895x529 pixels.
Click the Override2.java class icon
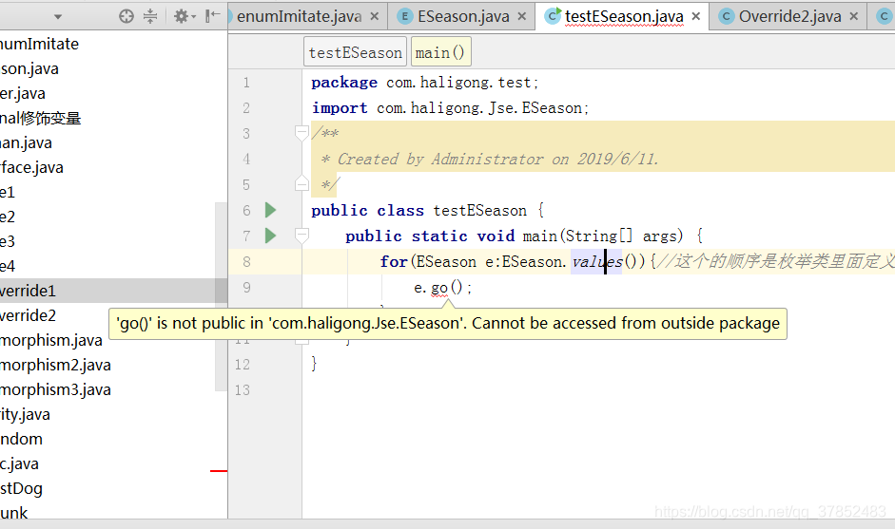(x=726, y=16)
